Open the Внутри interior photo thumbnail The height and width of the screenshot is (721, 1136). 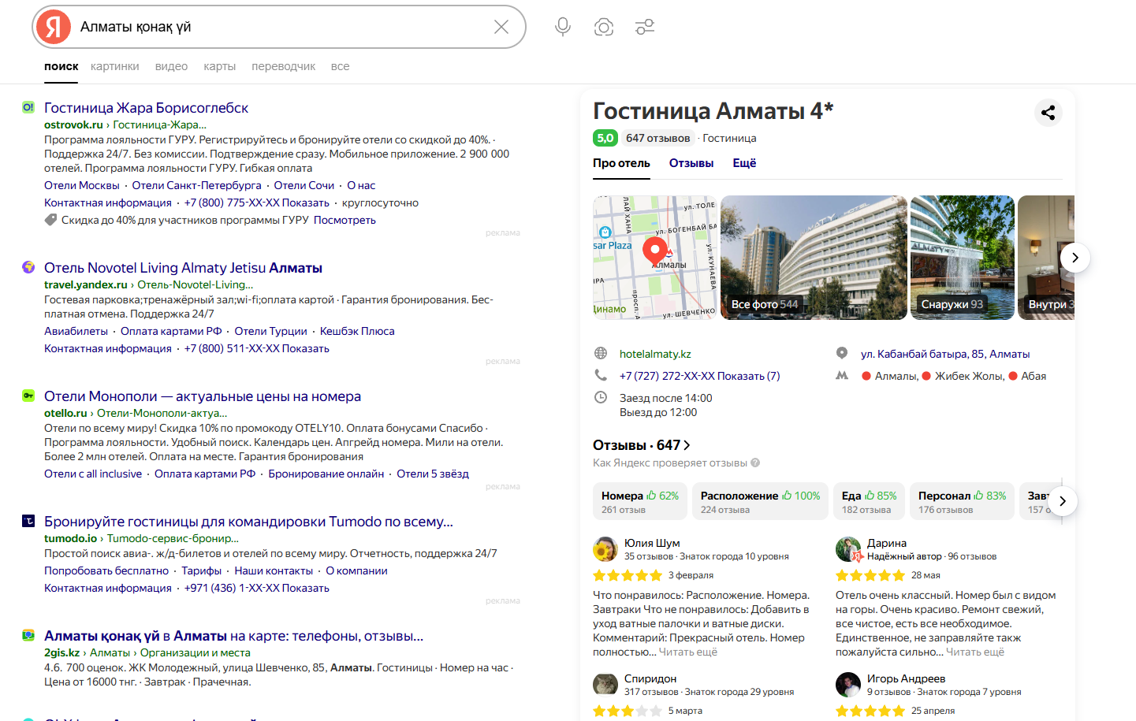point(1046,258)
